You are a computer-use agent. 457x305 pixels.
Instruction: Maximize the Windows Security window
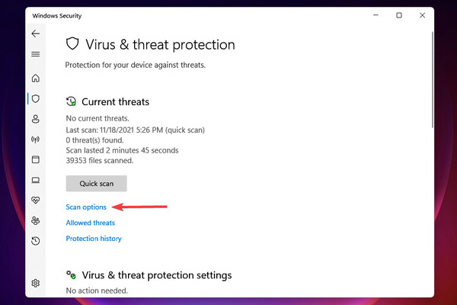click(x=399, y=15)
